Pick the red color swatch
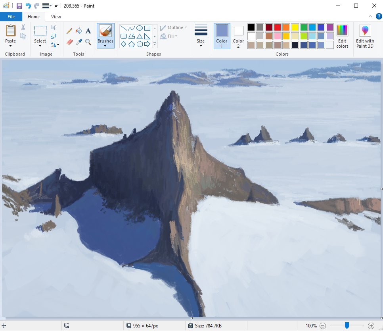The width and height of the screenshot is (383, 331). click(x=278, y=27)
